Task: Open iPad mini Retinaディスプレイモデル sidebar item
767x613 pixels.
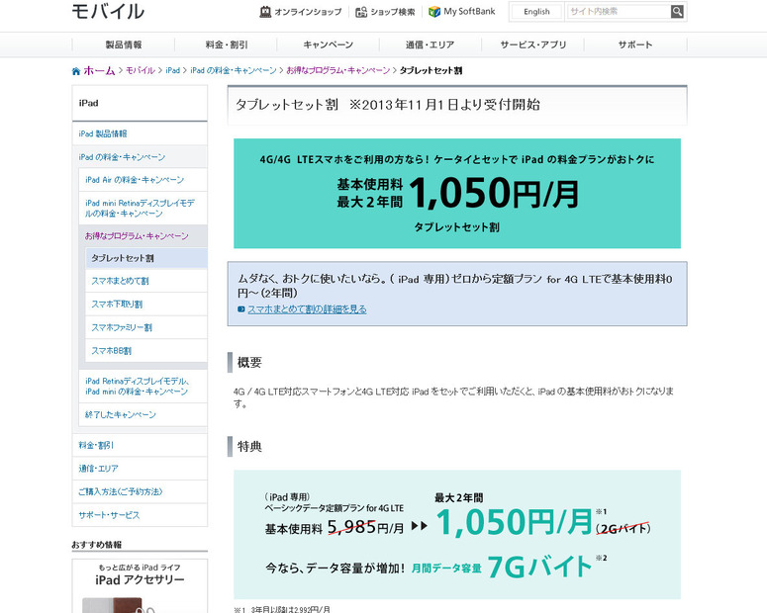Action: click(x=143, y=208)
